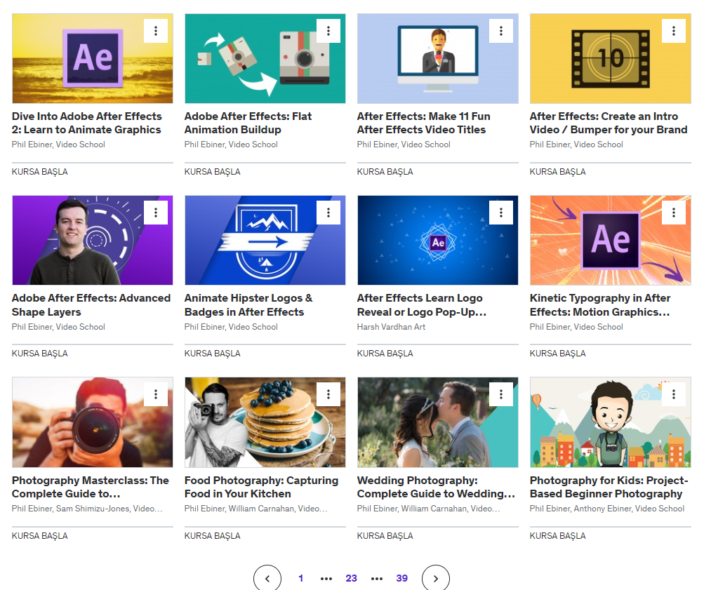Click Kursa Başla under Food Photography
Image resolution: width=711 pixels, height=590 pixels.
click(x=213, y=535)
